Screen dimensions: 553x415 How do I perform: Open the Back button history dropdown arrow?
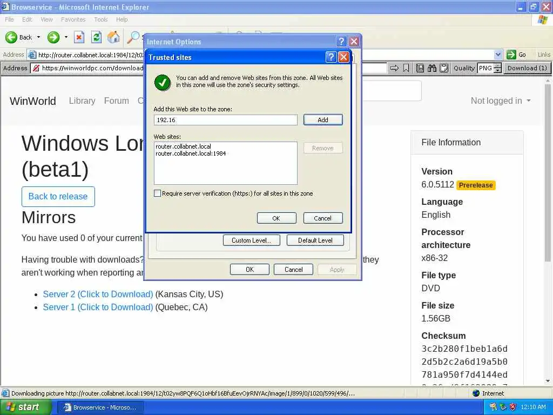[x=38, y=37]
